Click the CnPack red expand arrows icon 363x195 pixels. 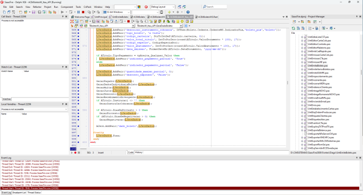coord(72,21)
